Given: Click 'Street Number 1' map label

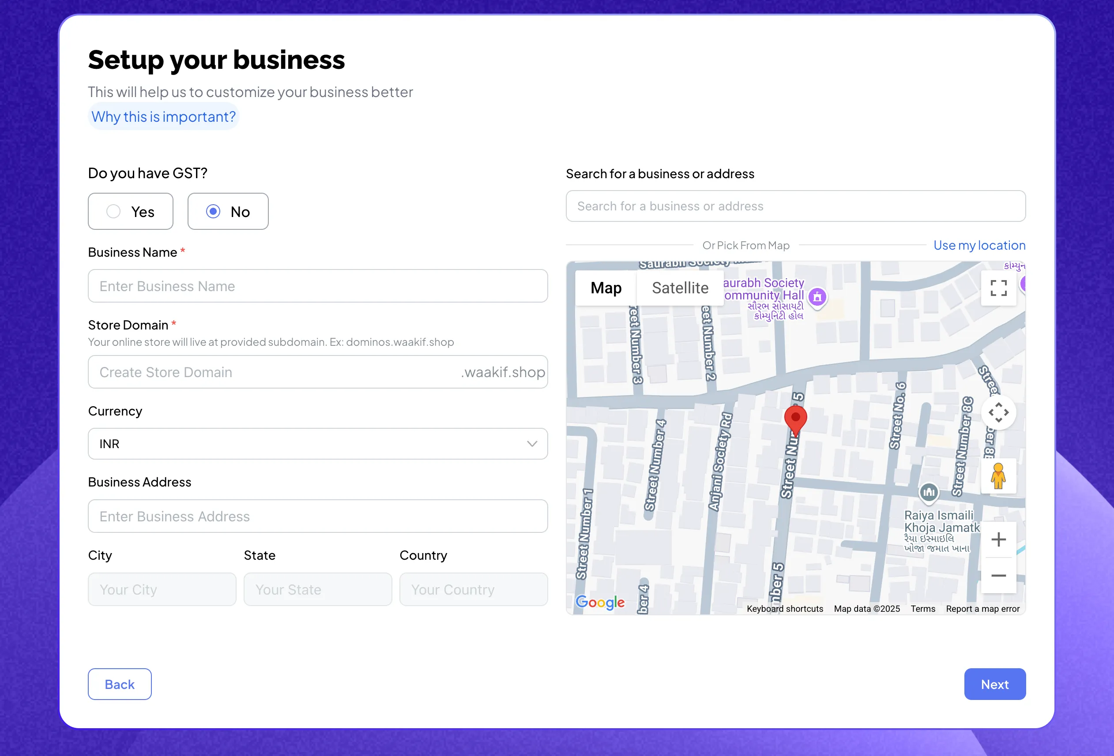Looking at the screenshot, I should [x=584, y=534].
